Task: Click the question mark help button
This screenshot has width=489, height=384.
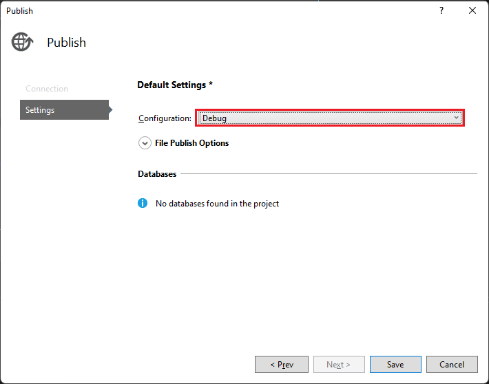Action: click(x=441, y=10)
